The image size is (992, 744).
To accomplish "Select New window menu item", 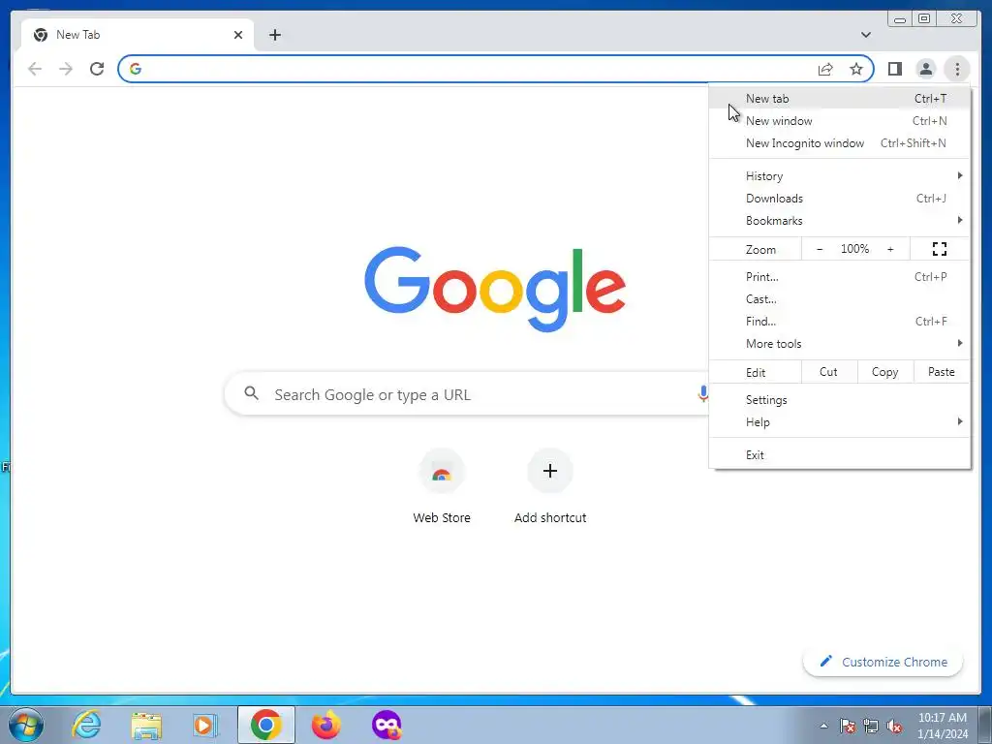I will [840, 121].
